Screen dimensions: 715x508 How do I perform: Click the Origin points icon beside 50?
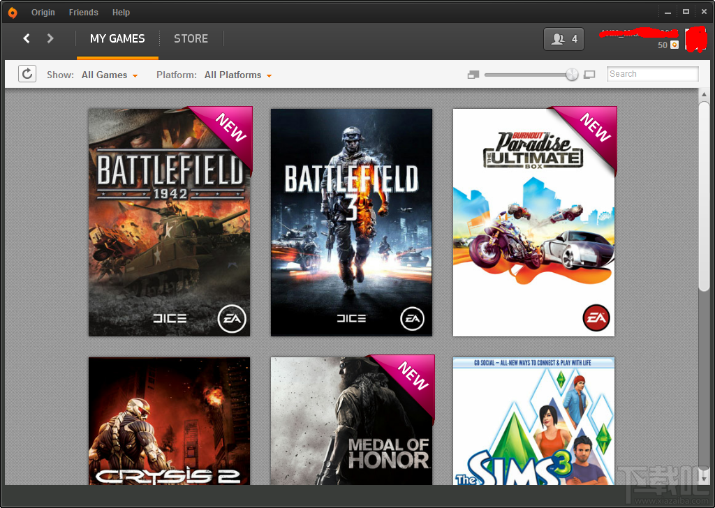tap(675, 45)
